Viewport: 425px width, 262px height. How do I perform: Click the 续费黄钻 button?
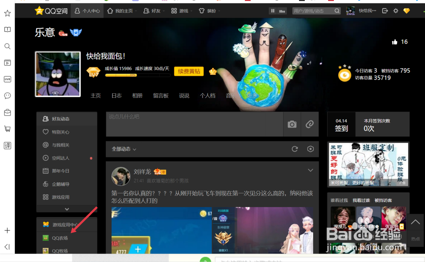click(189, 71)
